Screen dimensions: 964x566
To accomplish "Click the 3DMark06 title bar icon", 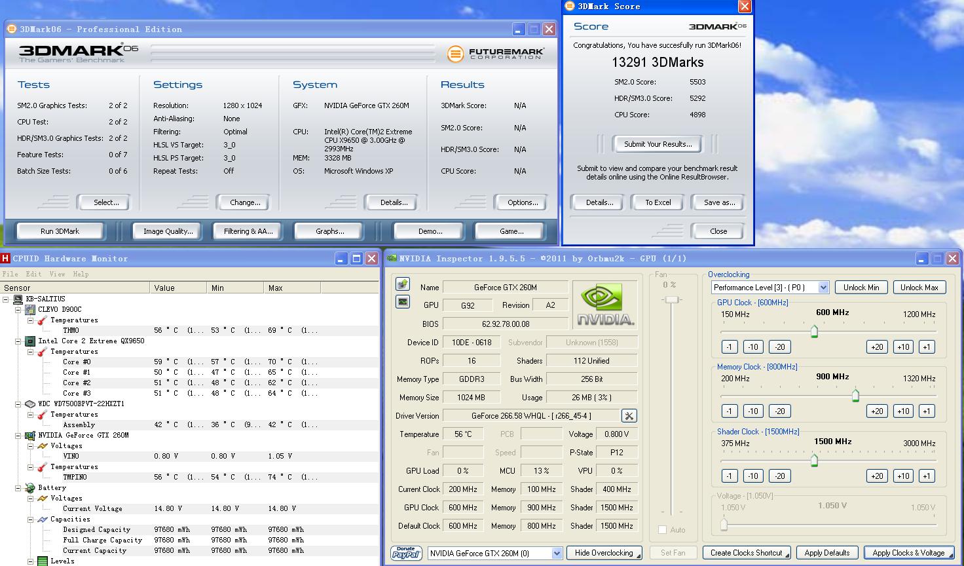I will point(12,29).
